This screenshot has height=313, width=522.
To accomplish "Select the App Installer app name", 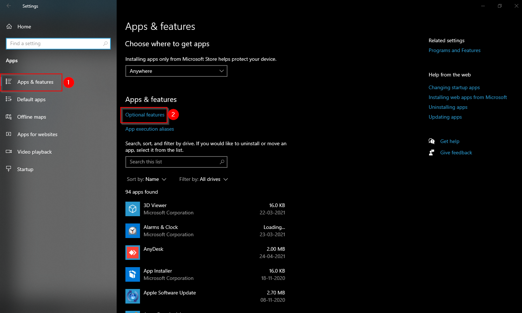I will (158, 271).
